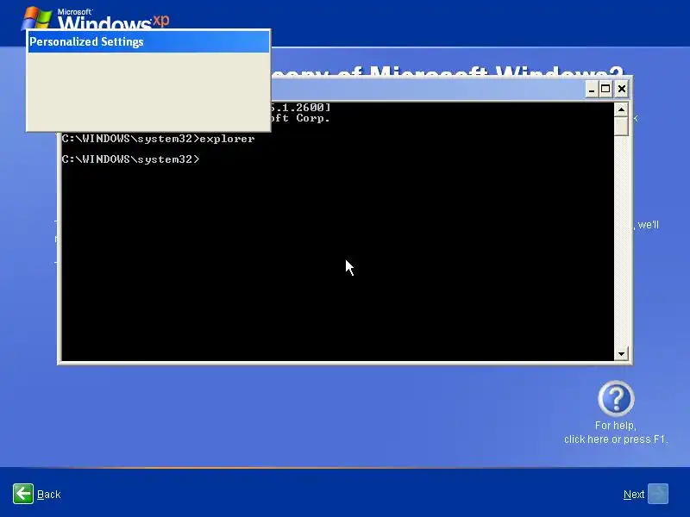Screen dimensions: 690x517
Task: Click the 'explorer' command line text
Action: (227, 139)
